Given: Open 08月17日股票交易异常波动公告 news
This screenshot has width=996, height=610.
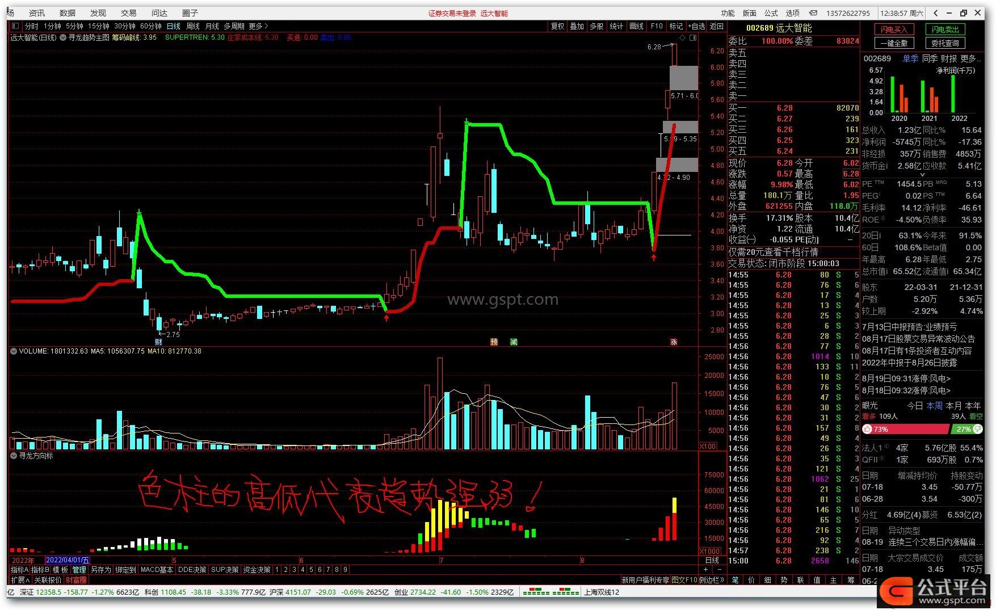Looking at the screenshot, I should [x=918, y=339].
